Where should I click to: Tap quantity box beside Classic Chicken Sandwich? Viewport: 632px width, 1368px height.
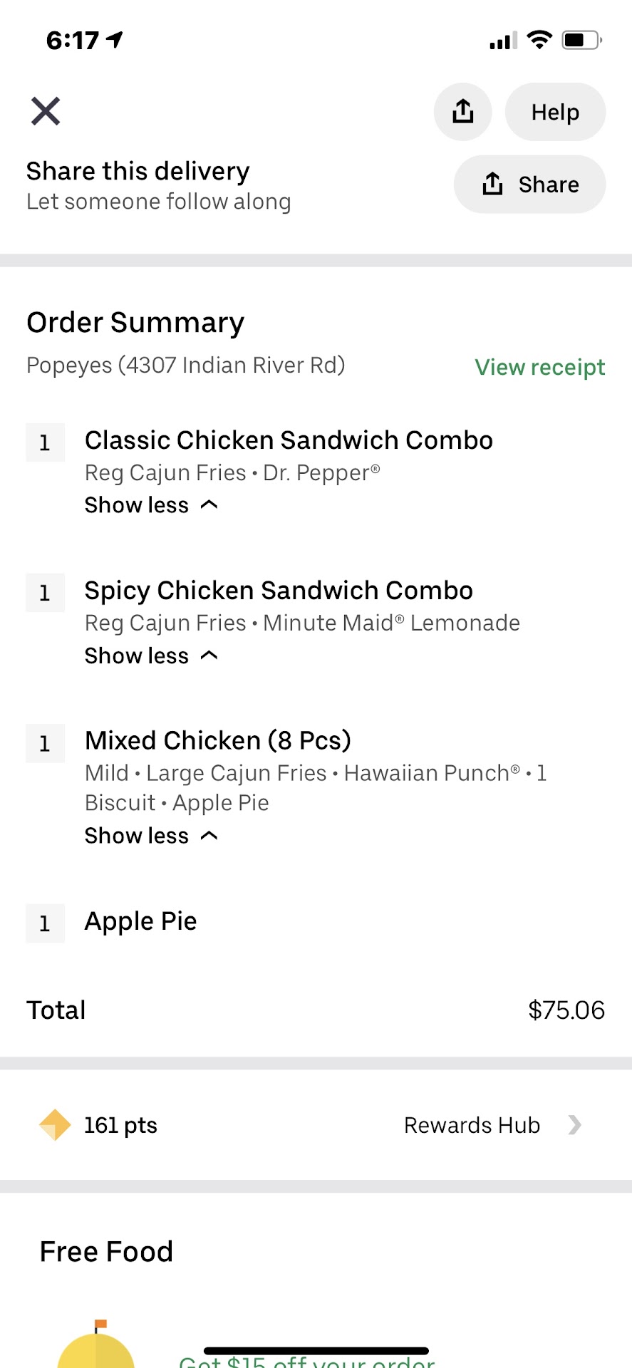tap(45, 442)
